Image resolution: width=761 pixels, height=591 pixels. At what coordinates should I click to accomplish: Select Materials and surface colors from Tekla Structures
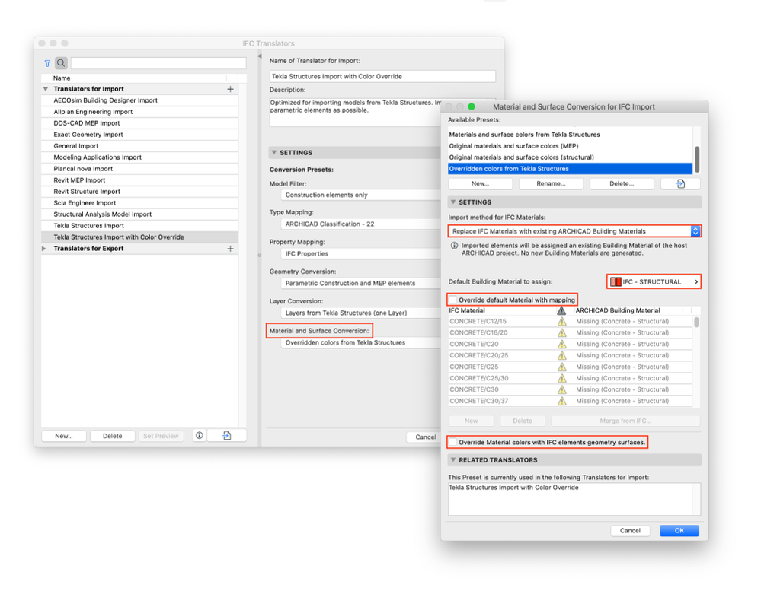(x=571, y=135)
